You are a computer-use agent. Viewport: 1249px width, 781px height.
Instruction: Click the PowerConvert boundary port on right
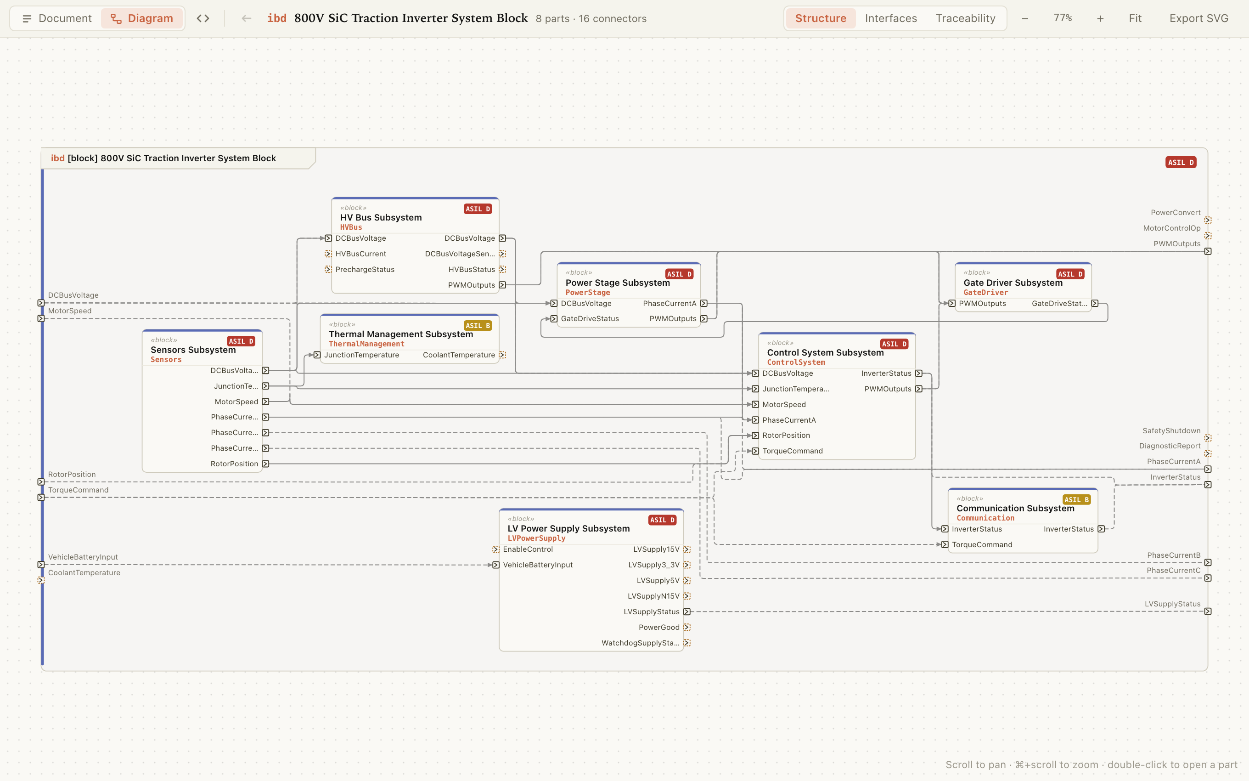point(1208,220)
